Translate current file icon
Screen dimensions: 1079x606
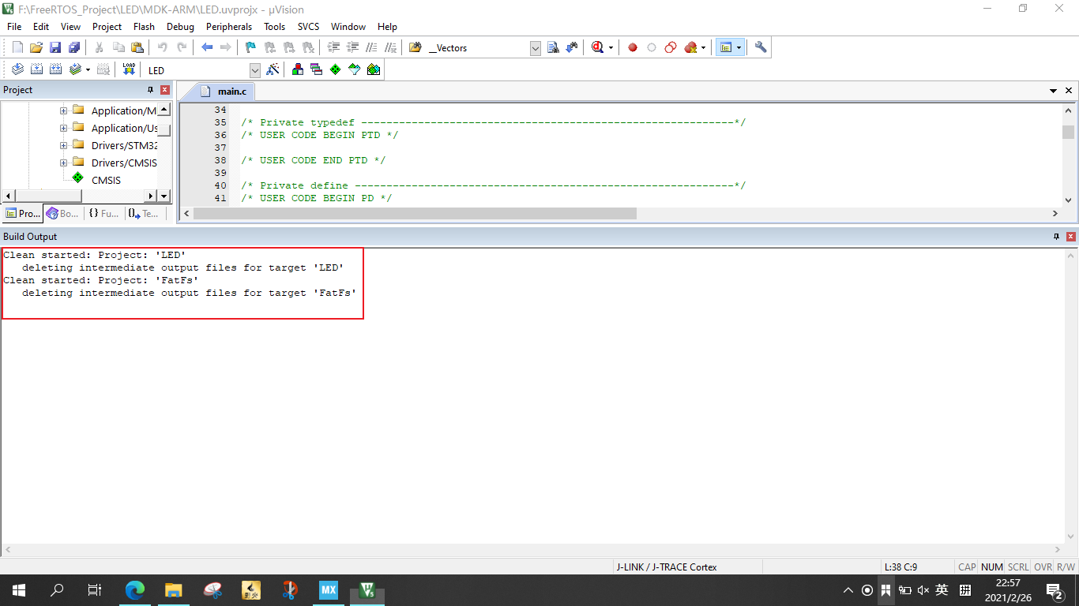[17, 69]
